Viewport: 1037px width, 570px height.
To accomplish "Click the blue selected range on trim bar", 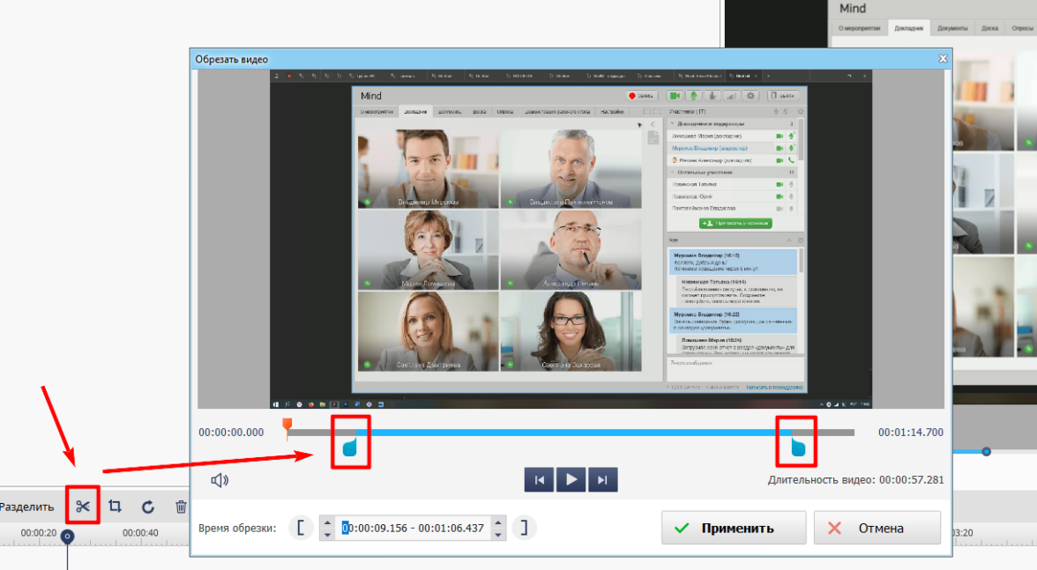I will click(x=574, y=433).
